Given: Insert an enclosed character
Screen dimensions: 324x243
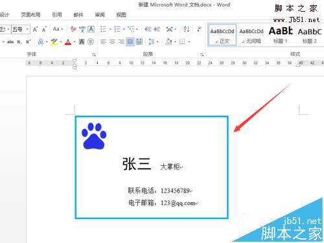Looking at the screenshot, I should pos(91,41).
